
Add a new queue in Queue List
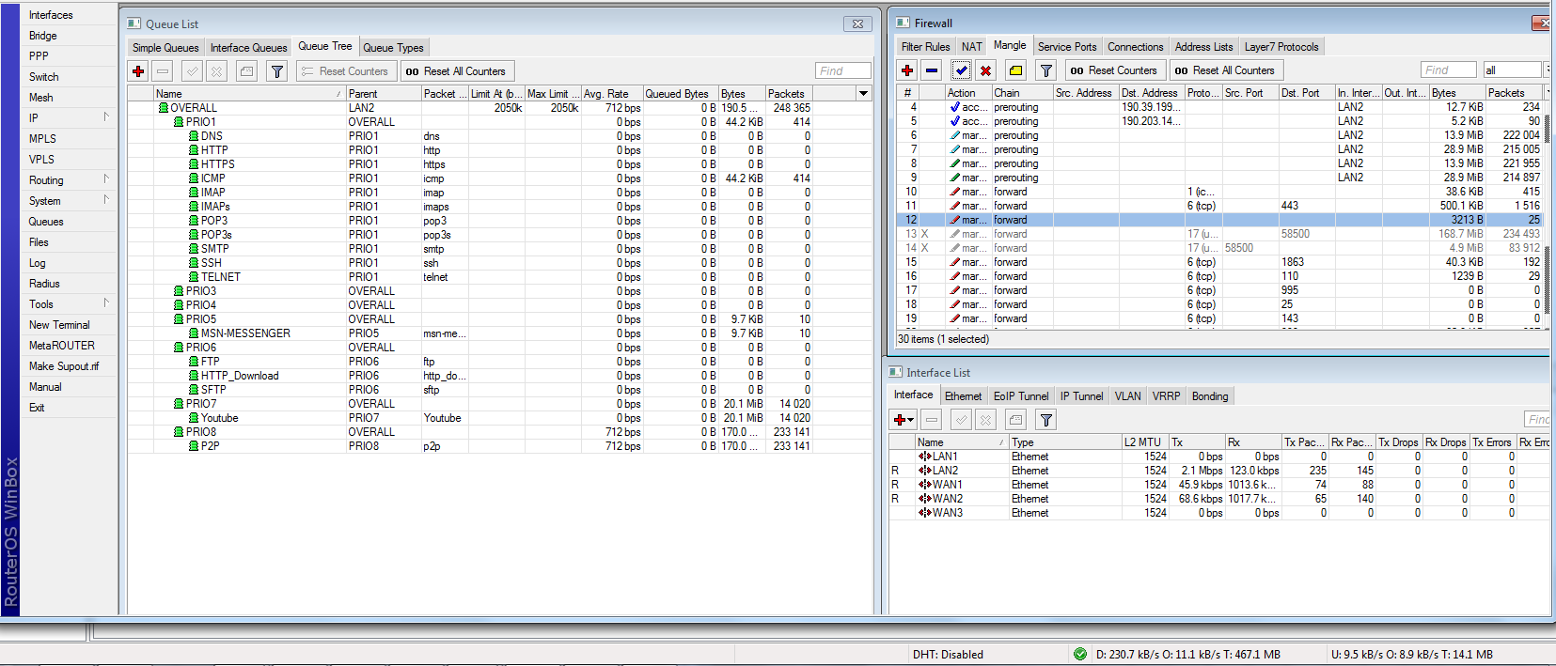(x=138, y=71)
